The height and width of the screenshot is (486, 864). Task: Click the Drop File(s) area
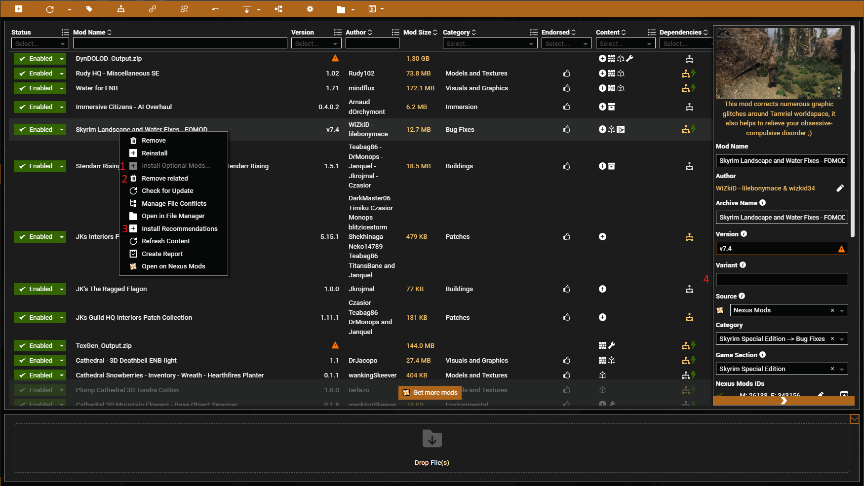(x=432, y=448)
